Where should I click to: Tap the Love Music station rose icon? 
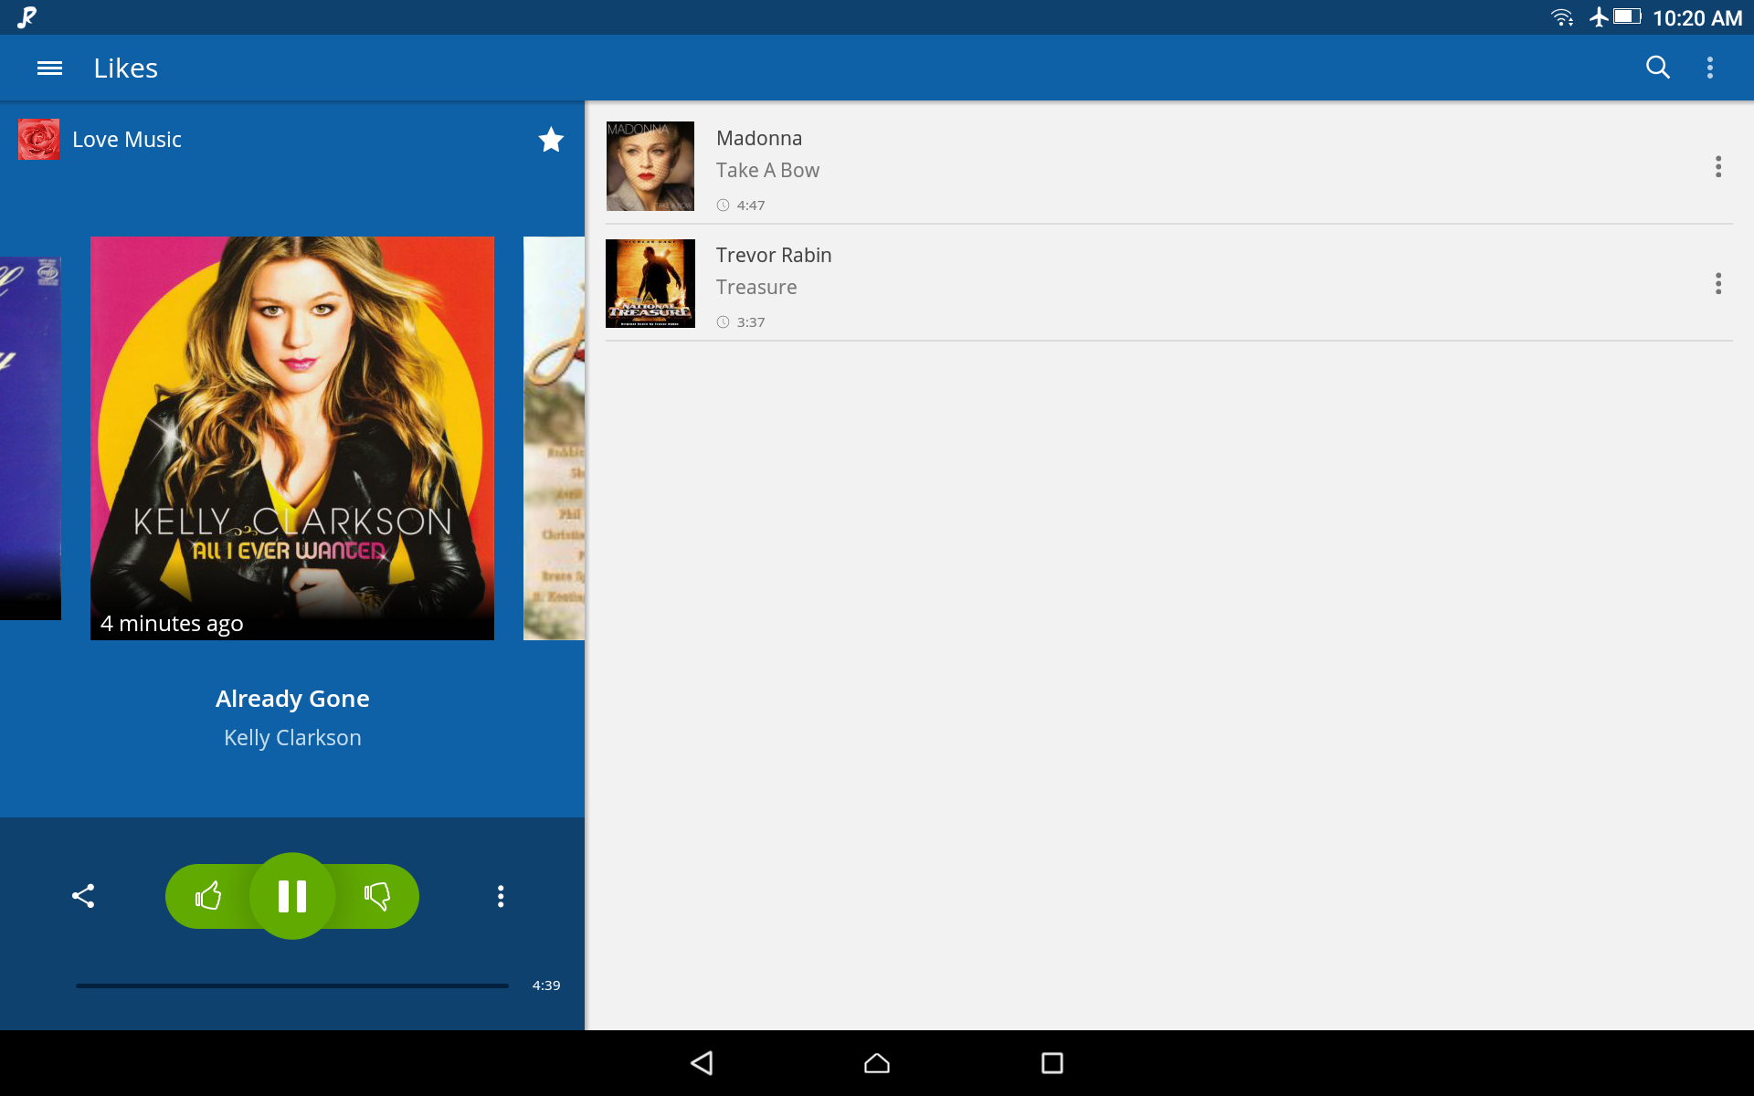tap(38, 140)
